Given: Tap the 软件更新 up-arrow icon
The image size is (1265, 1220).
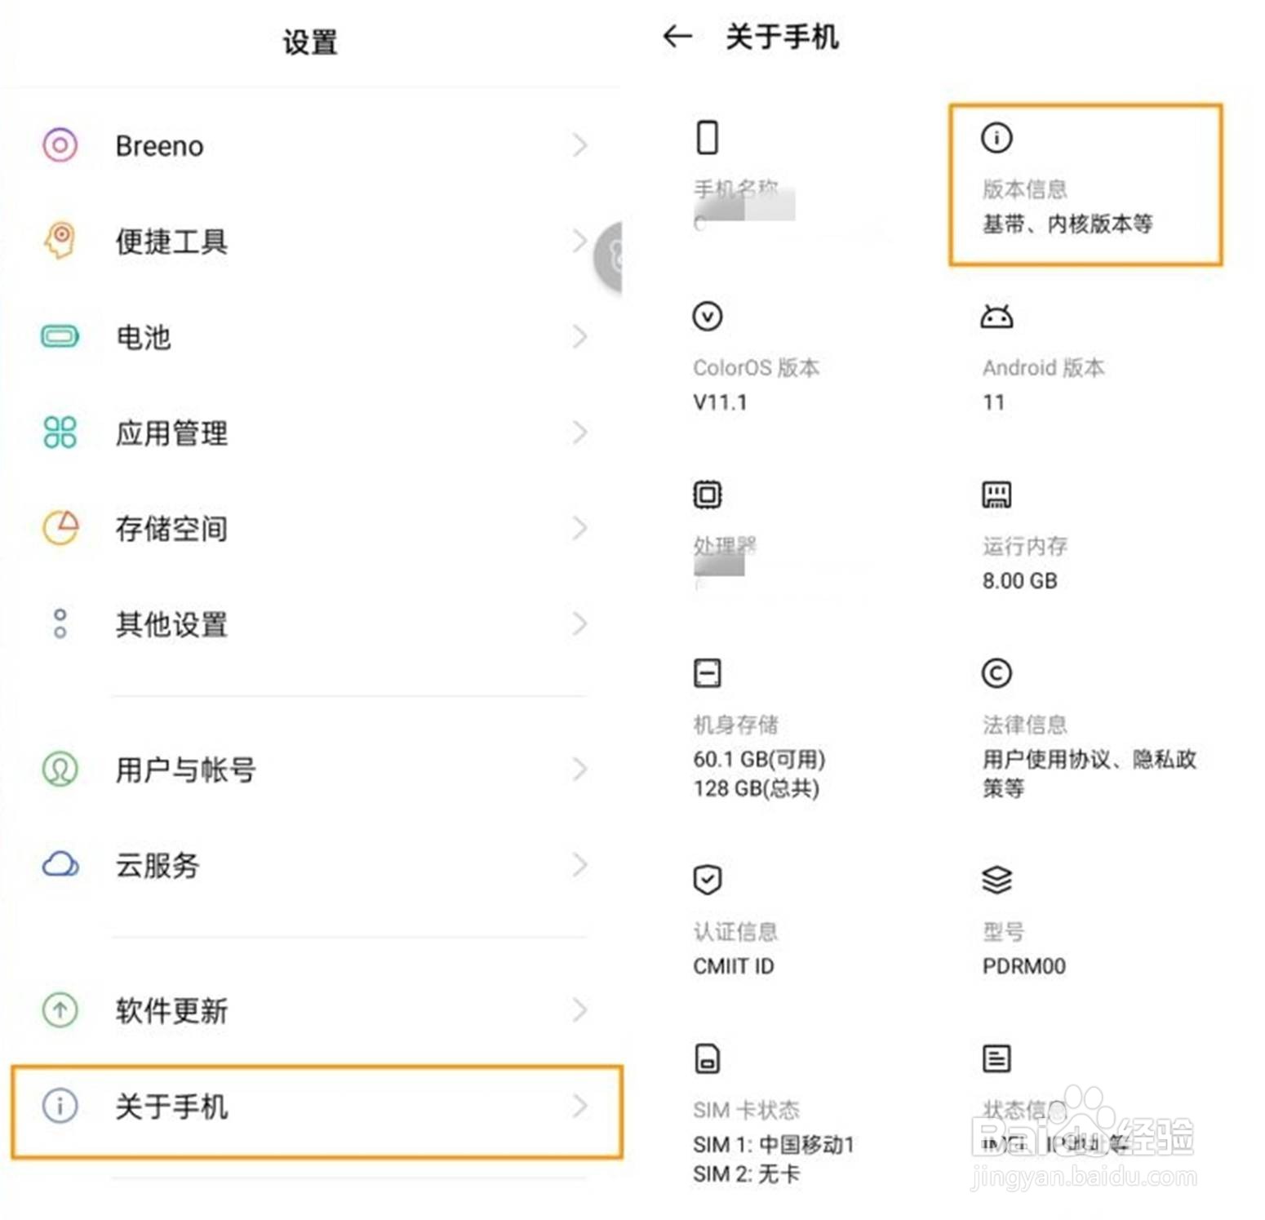Looking at the screenshot, I should click(60, 1009).
